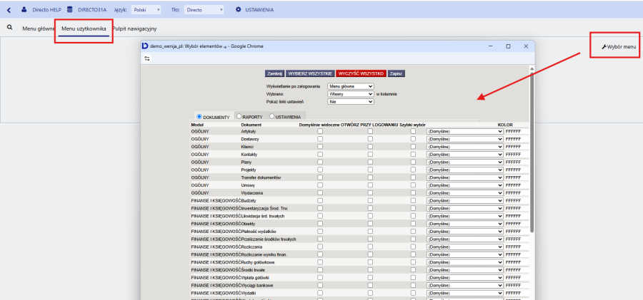Viewport: 643px width, 300px height.
Task: Open the Wybrano dropdown showing Własny
Action: [351, 94]
